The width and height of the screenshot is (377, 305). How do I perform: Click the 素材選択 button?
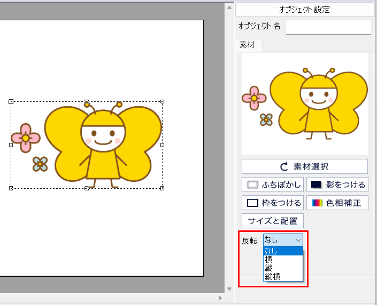click(305, 166)
